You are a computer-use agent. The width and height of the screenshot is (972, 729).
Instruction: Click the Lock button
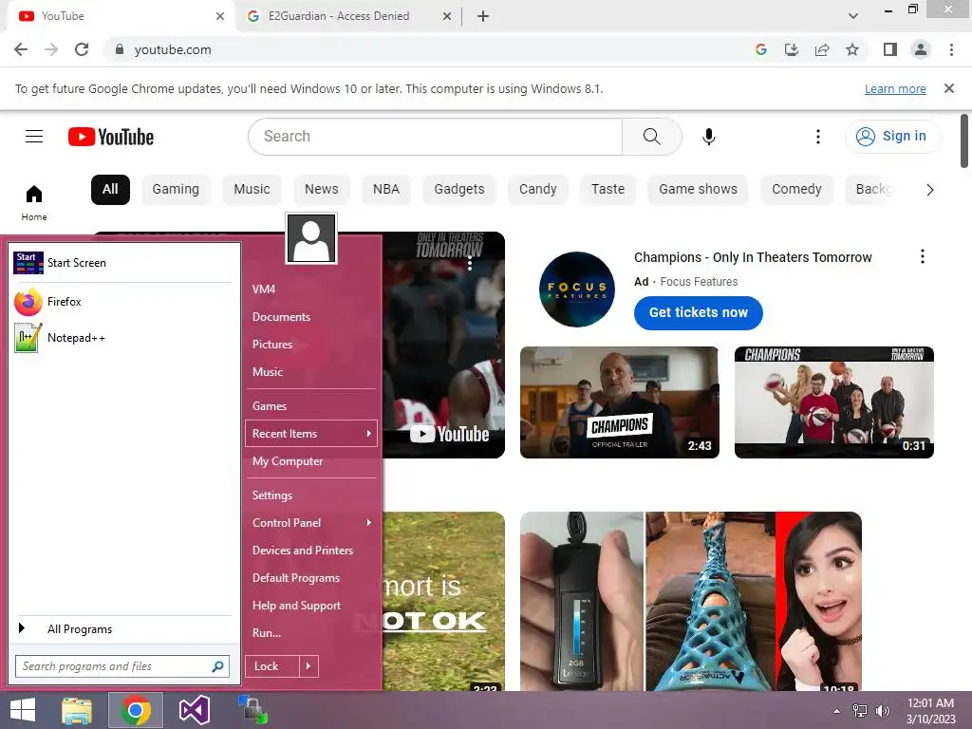coord(272,666)
